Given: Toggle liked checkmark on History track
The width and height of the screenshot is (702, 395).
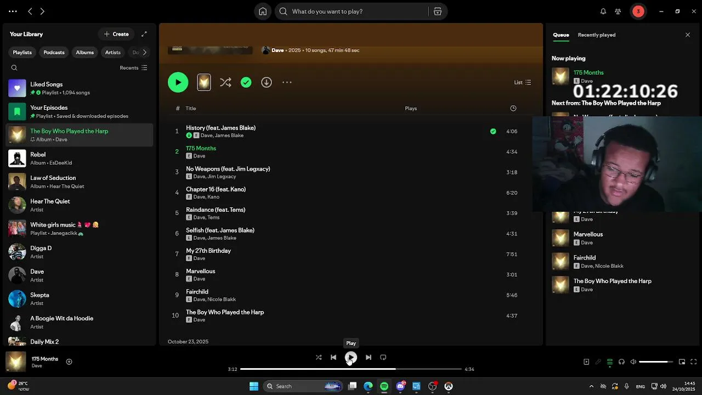Looking at the screenshot, I should click(x=493, y=131).
